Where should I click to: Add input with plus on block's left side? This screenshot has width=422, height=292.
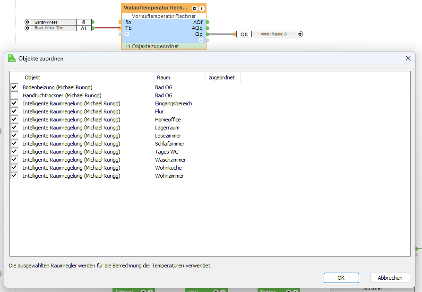[x=127, y=34]
